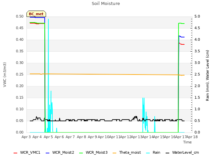Click black WaterLevel_cm legend color marker

point(168,153)
